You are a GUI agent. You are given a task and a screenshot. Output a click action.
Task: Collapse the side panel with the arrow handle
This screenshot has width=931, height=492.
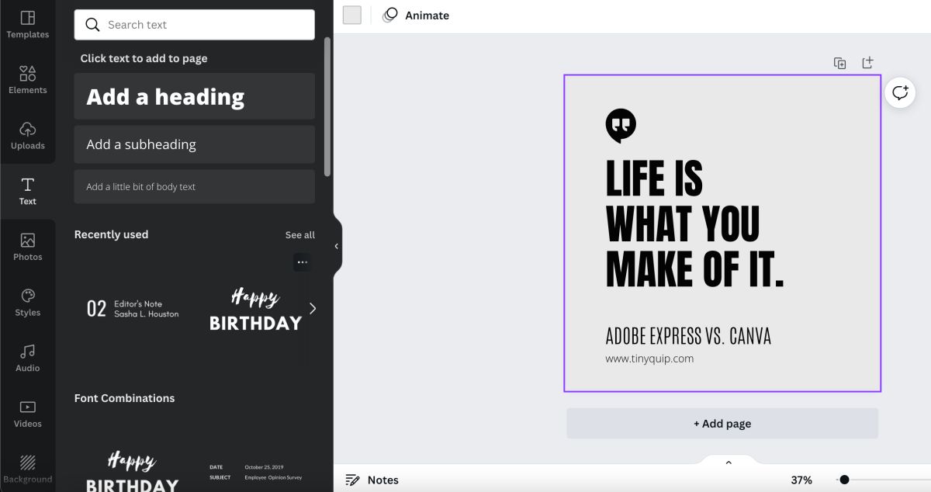click(x=337, y=246)
